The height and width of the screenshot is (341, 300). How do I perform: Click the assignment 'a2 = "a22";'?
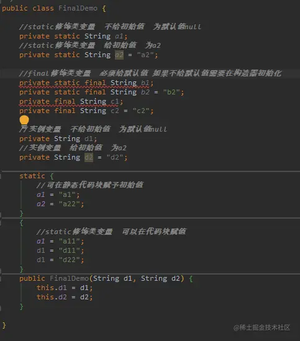pyautogui.click(x=60, y=204)
